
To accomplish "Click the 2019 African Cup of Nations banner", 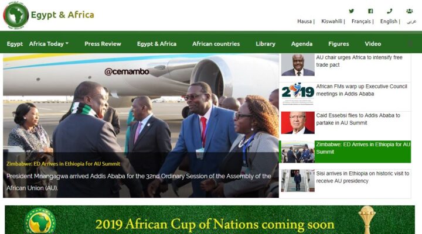I will [x=210, y=220].
